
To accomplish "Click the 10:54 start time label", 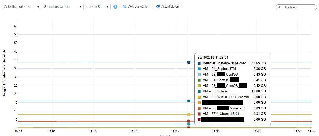I will [x=18, y=131].
